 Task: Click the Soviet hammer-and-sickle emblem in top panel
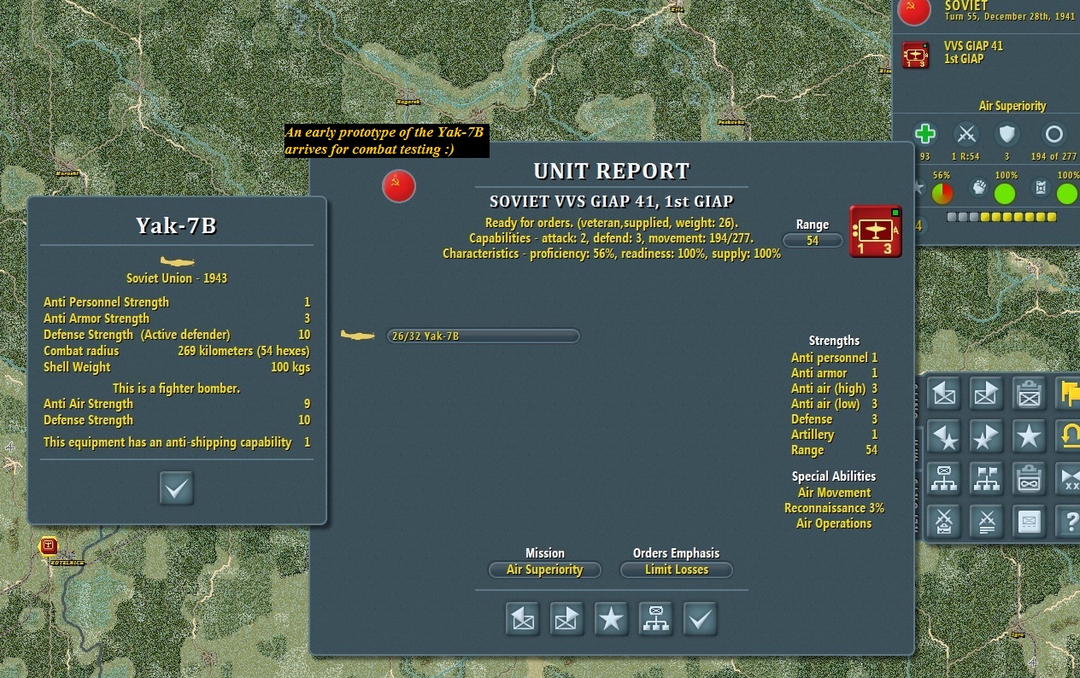915,10
